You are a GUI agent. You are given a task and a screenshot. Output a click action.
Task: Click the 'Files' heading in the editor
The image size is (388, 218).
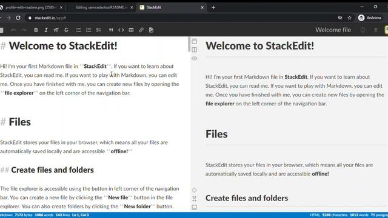click(20, 122)
